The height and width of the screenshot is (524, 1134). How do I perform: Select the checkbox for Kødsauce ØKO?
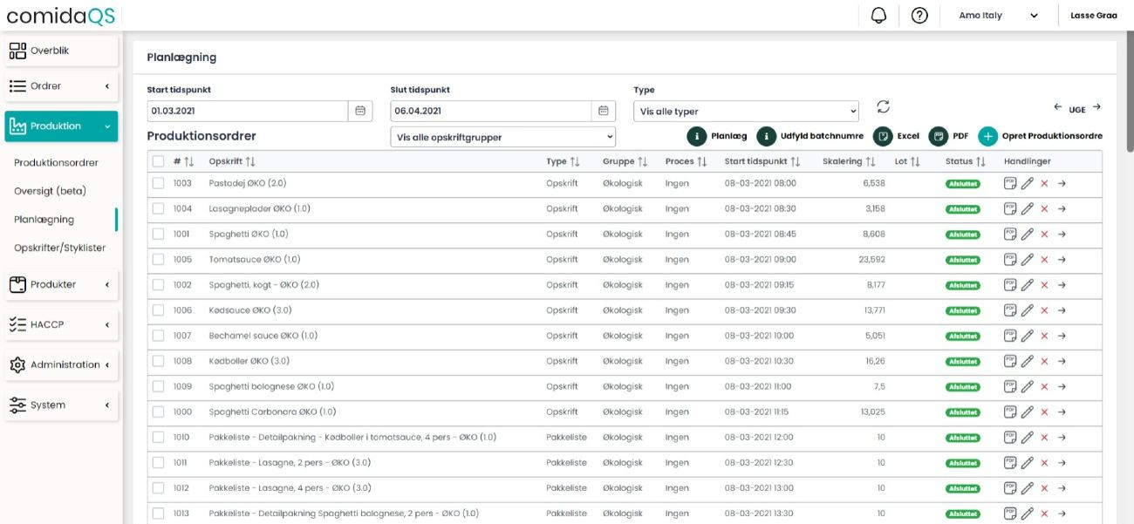(x=158, y=310)
